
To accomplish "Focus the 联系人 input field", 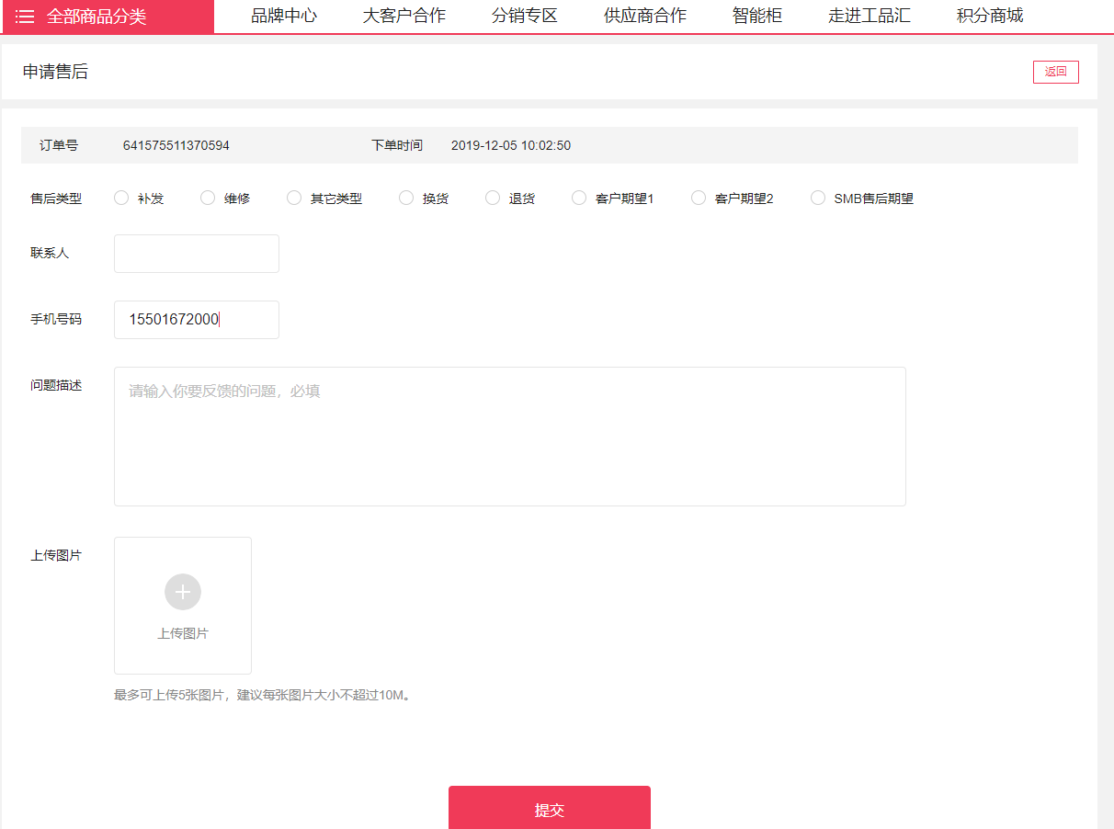I will [197, 254].
